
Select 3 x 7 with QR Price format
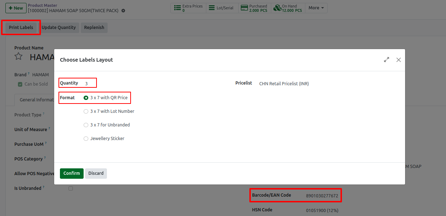pyautogui.click(x=86, y=98)
